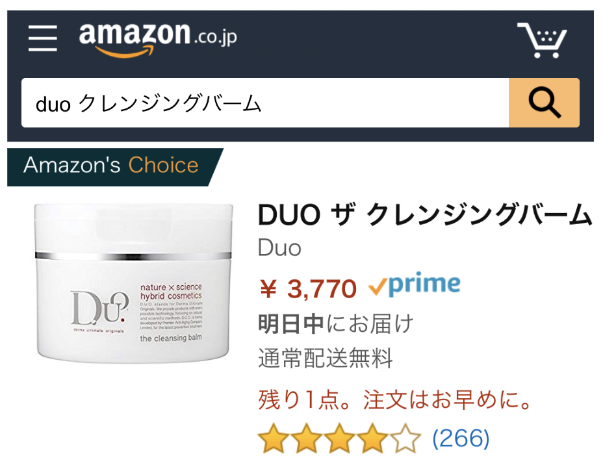
Task: Click the search field with duo クレンジングバーム
Action: (265, 103)
